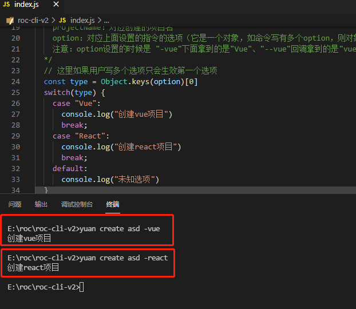
Task: Click the console.log("创建vue项目") line
Action: pos(117,114)
